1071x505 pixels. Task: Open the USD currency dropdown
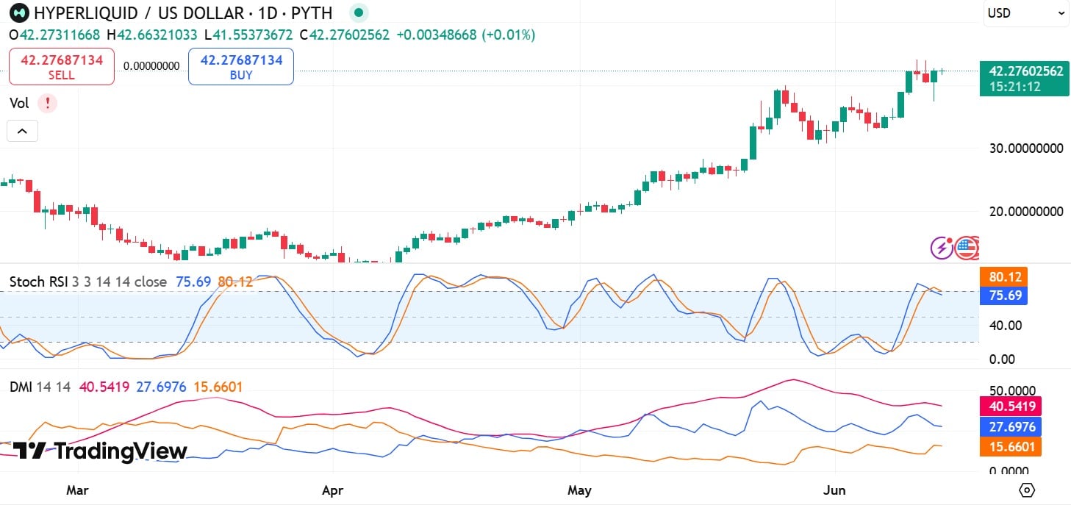[x=1026, y=13]
